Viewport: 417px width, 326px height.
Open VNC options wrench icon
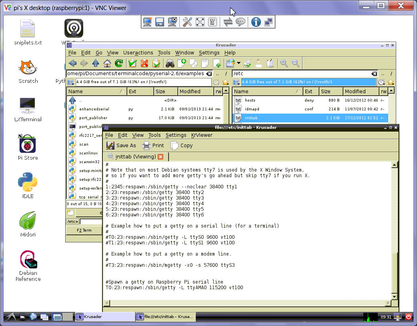point(187,22)
